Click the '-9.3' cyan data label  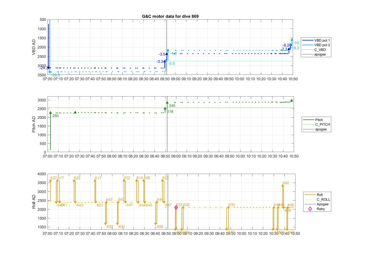tap(296, 48)
